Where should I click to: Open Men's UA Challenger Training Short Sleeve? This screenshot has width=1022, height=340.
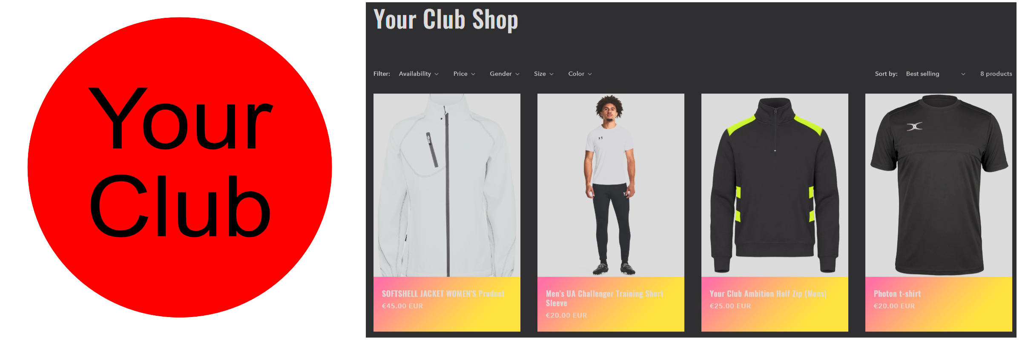click(x=604, y=298)
